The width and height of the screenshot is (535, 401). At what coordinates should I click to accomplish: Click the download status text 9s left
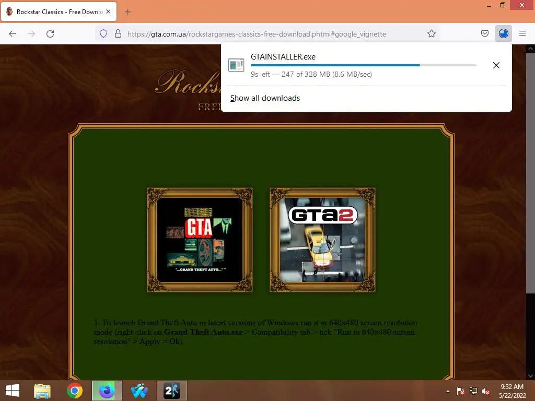311,74
